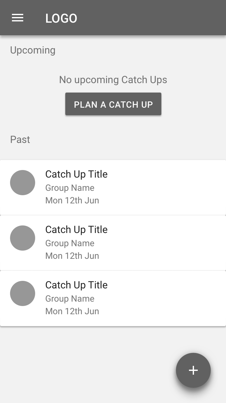Click Group Name in the second past card
The height and width of the screenshot is (403, 226).
pos(70,243)
